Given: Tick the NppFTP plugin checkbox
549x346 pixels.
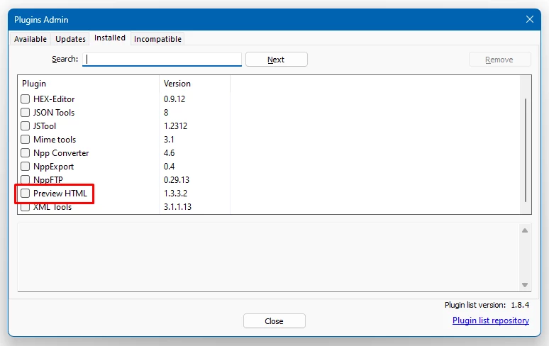Looking at the screenshot, I should [x=26, y=180].
